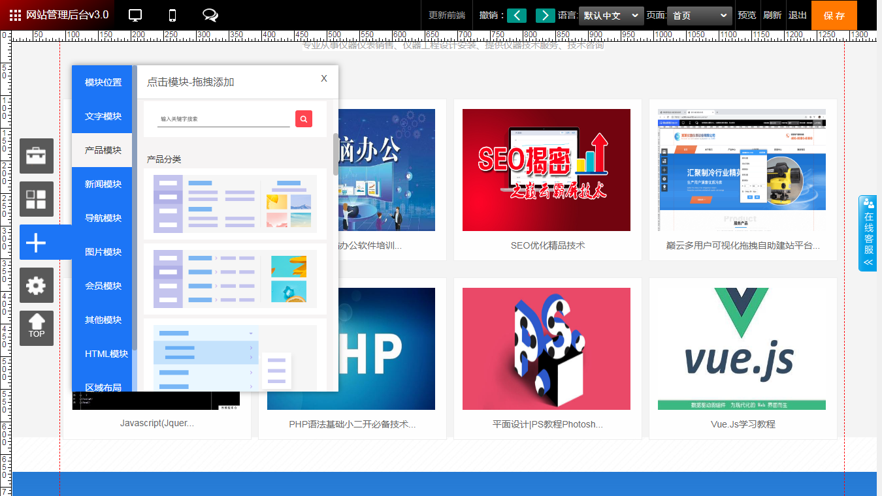This screenshot has width=882, height=496.
Task: Open the message bubble icon in top bar
Action: pos(209,14)
